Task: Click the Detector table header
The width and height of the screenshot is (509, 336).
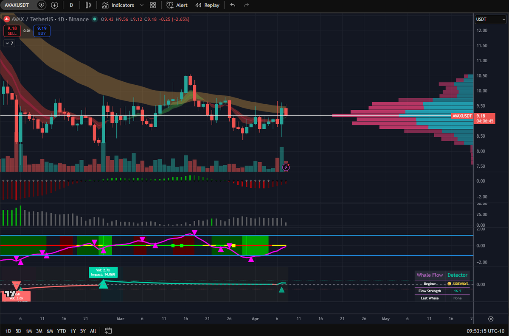Action: pyautogui.click(x=457, y=275)
